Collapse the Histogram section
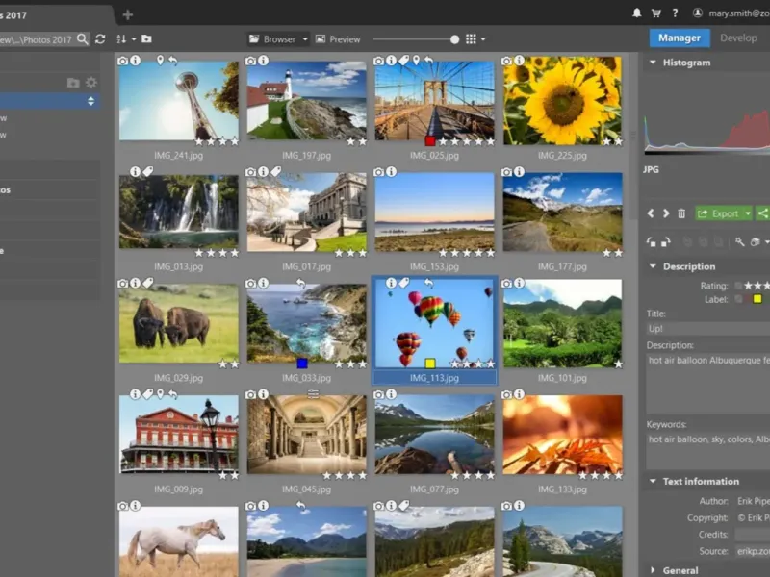This screenshot has width=770, height=577. tap(653, 63)
